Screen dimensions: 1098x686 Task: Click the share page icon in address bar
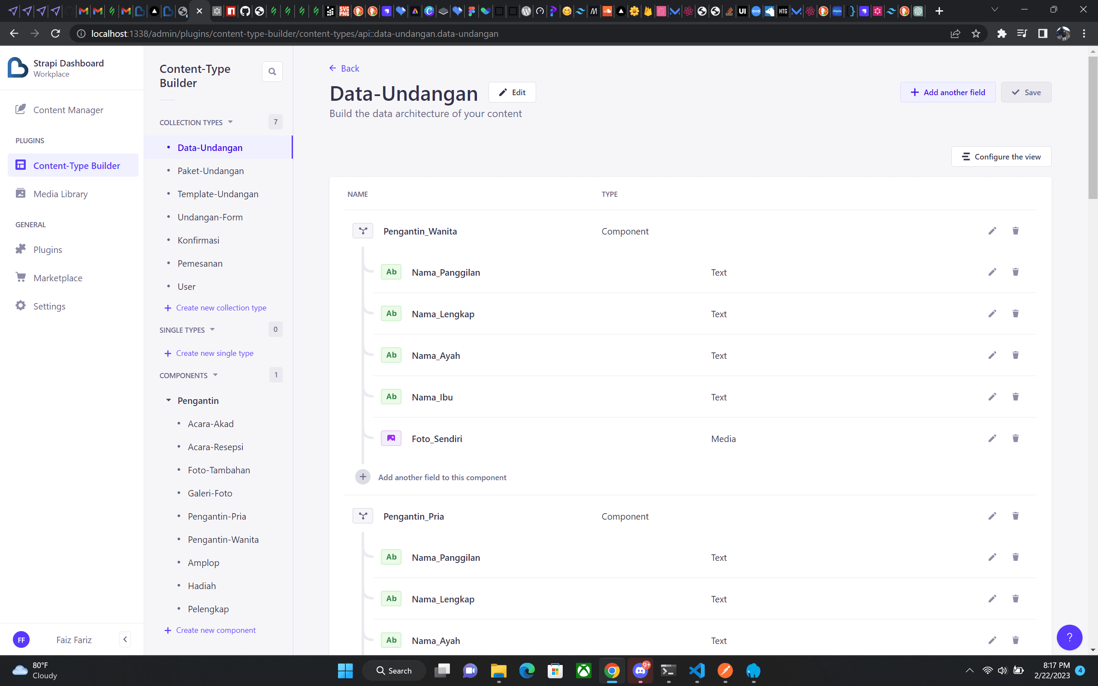(x=955, y=33)
